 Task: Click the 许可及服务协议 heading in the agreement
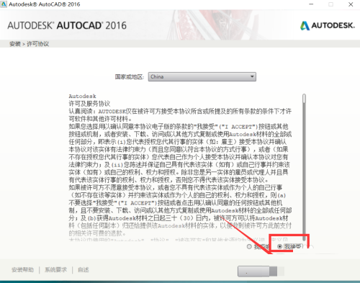pos(89,104)
